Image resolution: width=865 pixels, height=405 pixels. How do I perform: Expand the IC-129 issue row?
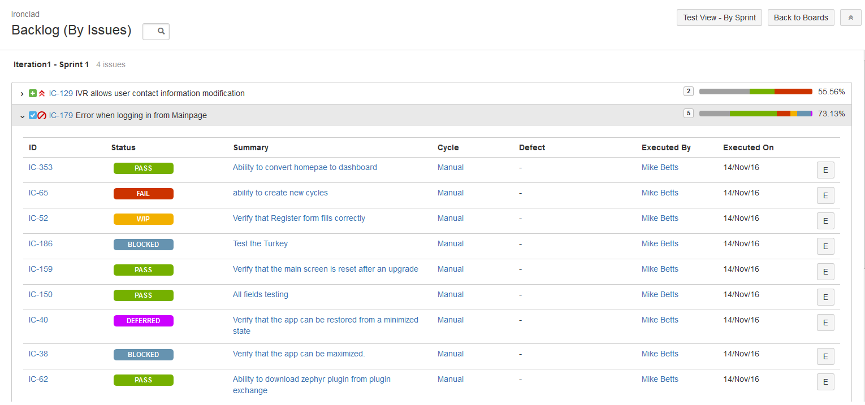[x=22, y=94]
